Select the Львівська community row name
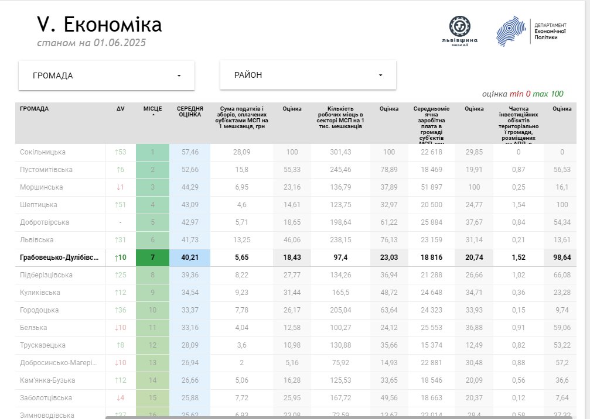The height and width of the screenshot is (419, 590). pos(37,240)
